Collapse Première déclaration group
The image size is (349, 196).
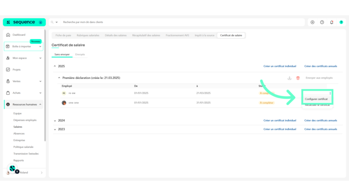point(59,78)
